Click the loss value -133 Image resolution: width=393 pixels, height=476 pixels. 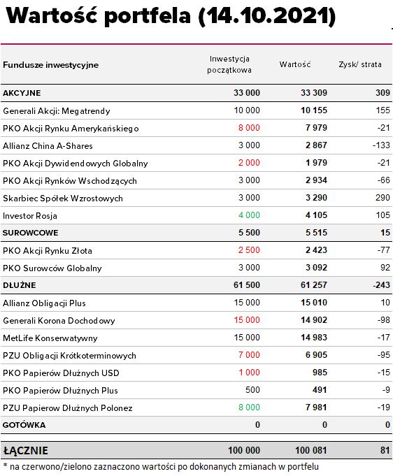[381, 145]
